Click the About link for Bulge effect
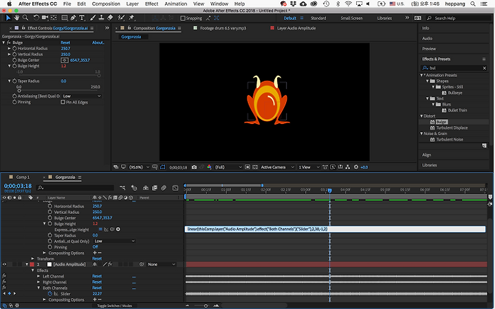Screen dimensions: 495x309 [98, 43]
